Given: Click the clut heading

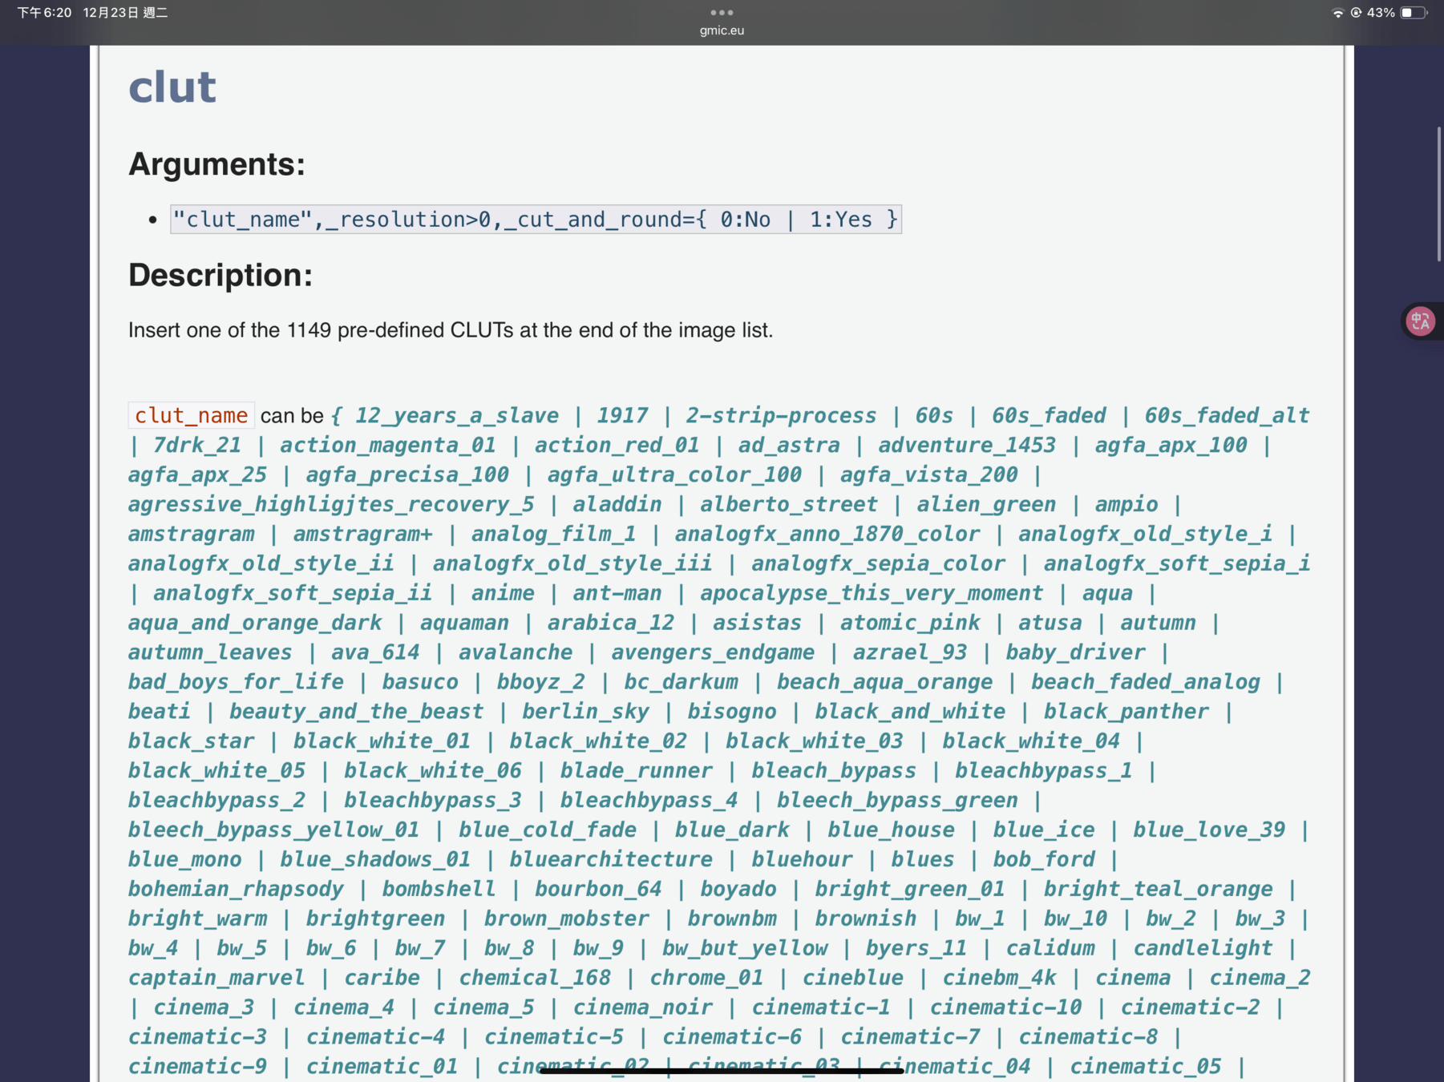Looking at the screenshot, I should click(x=172, y=87).
